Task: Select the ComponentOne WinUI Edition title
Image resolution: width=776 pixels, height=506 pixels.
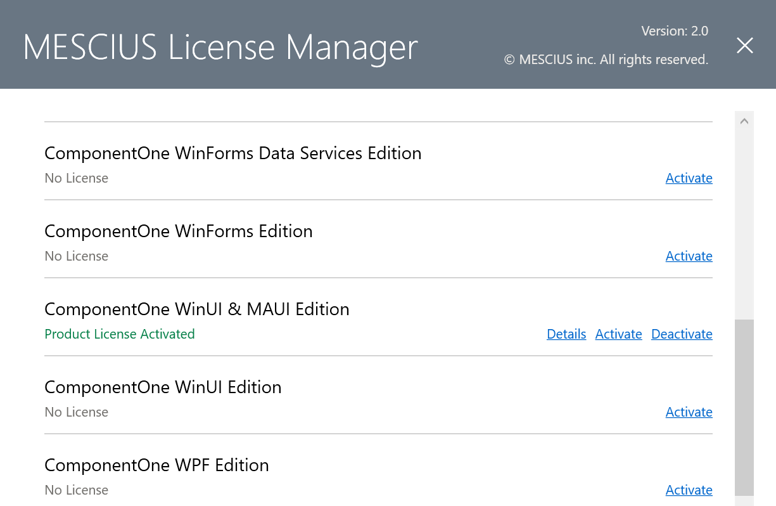Action: (163, 387)
